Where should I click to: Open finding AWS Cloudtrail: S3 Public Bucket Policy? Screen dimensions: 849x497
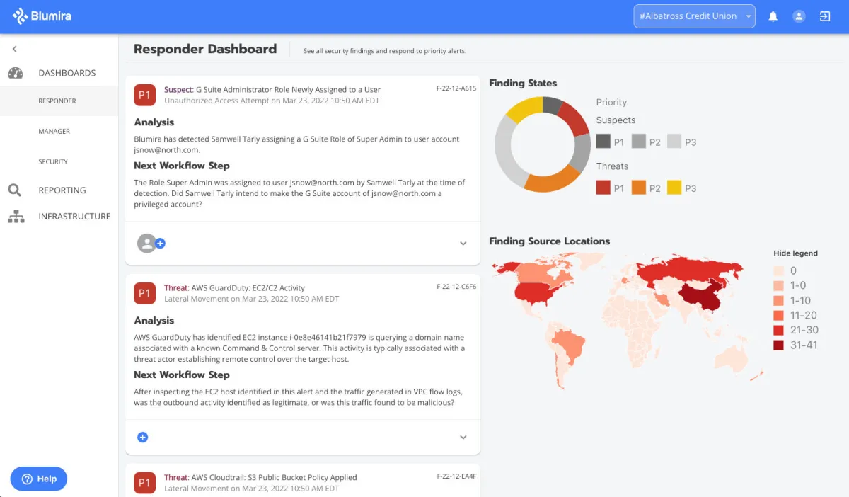260,478
